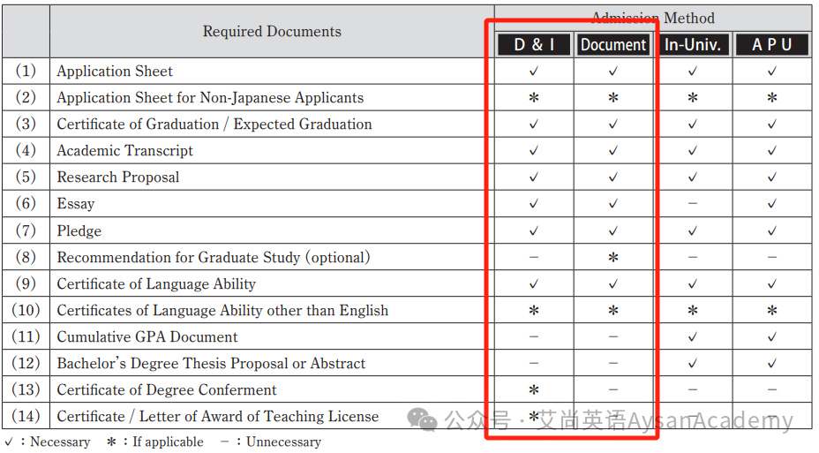Screen dimensions: 819x453
Task: Click Academic Transcript checkmark under Document column
Action: click(x=613, y=151)
